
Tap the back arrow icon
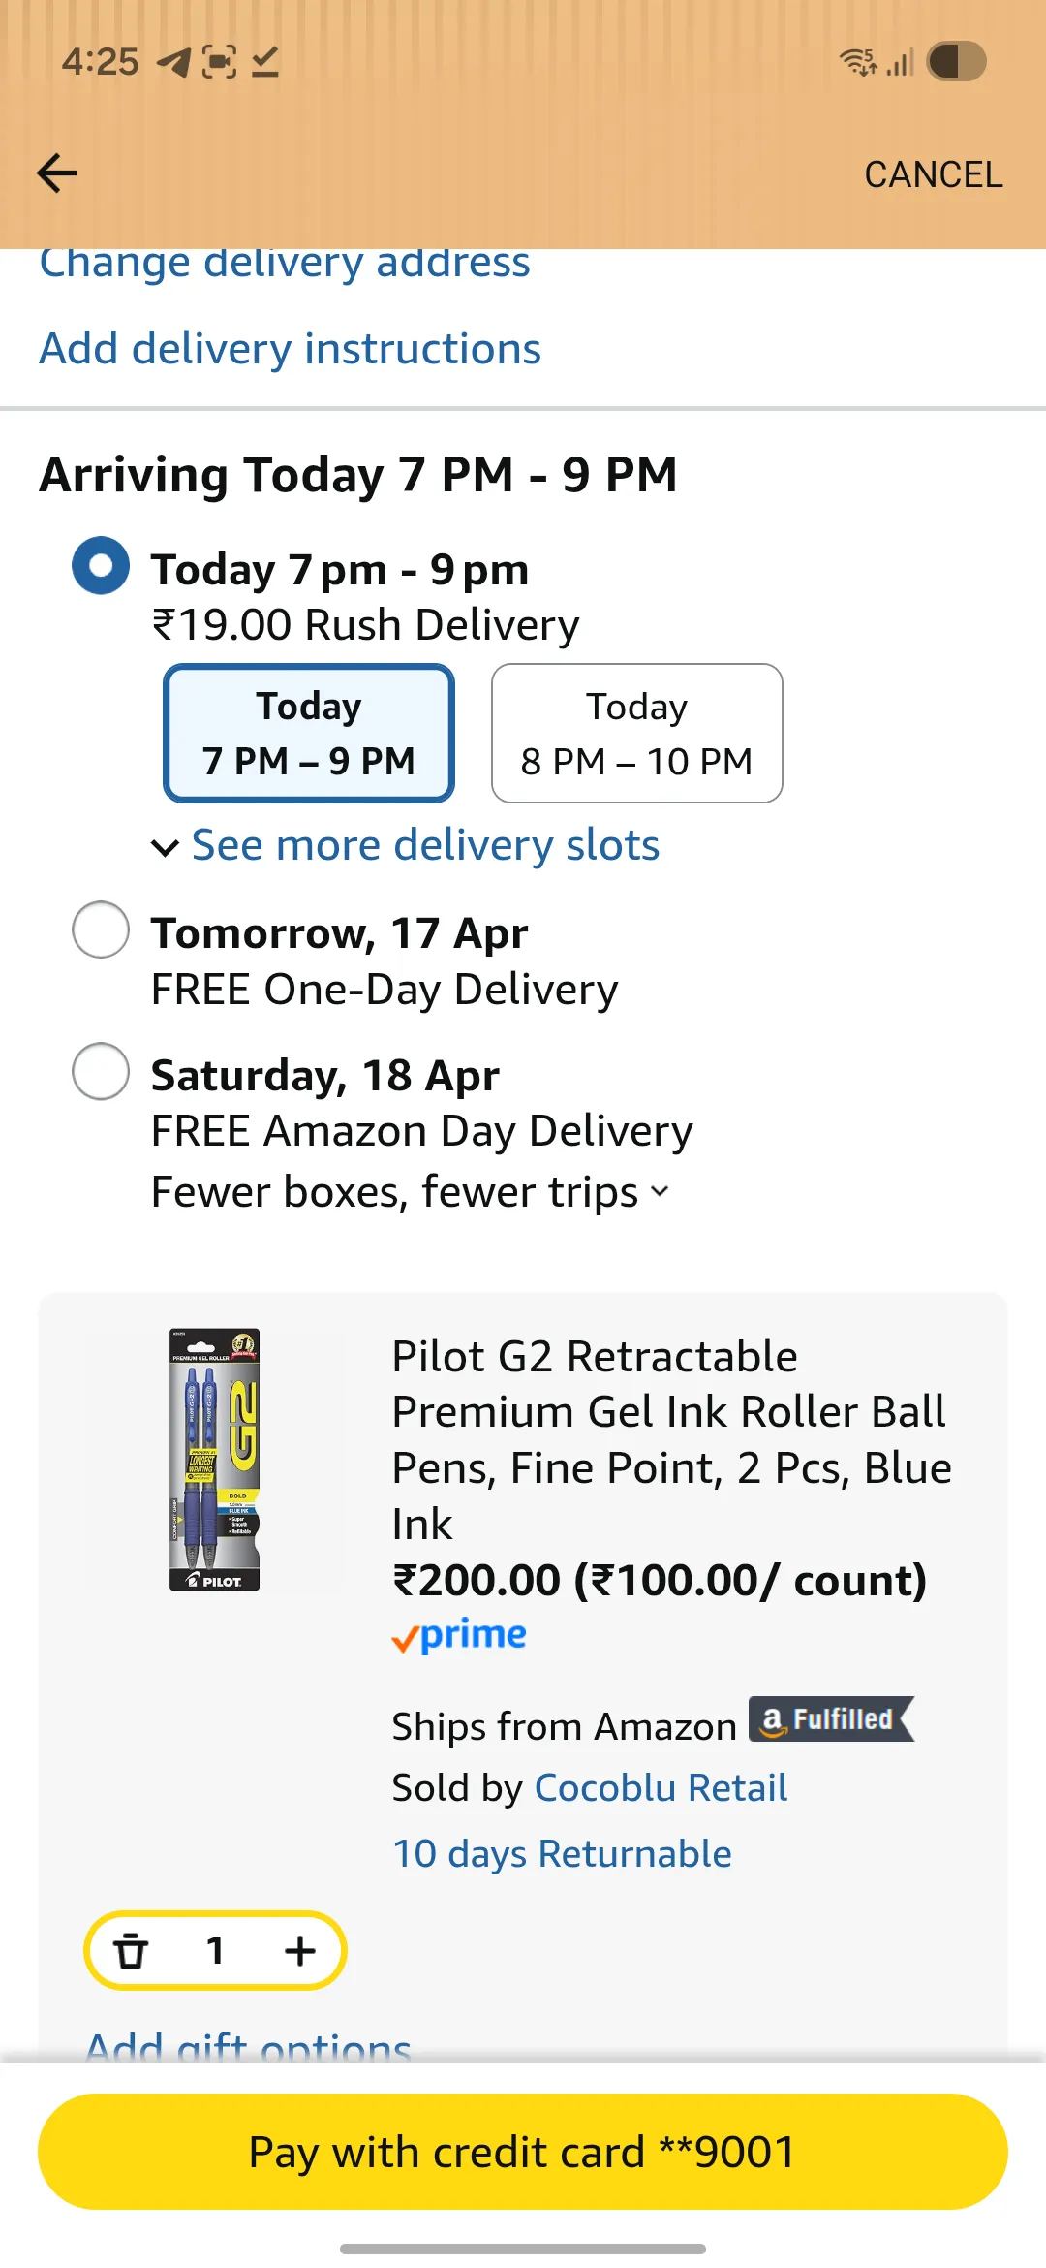coord(57,173)
